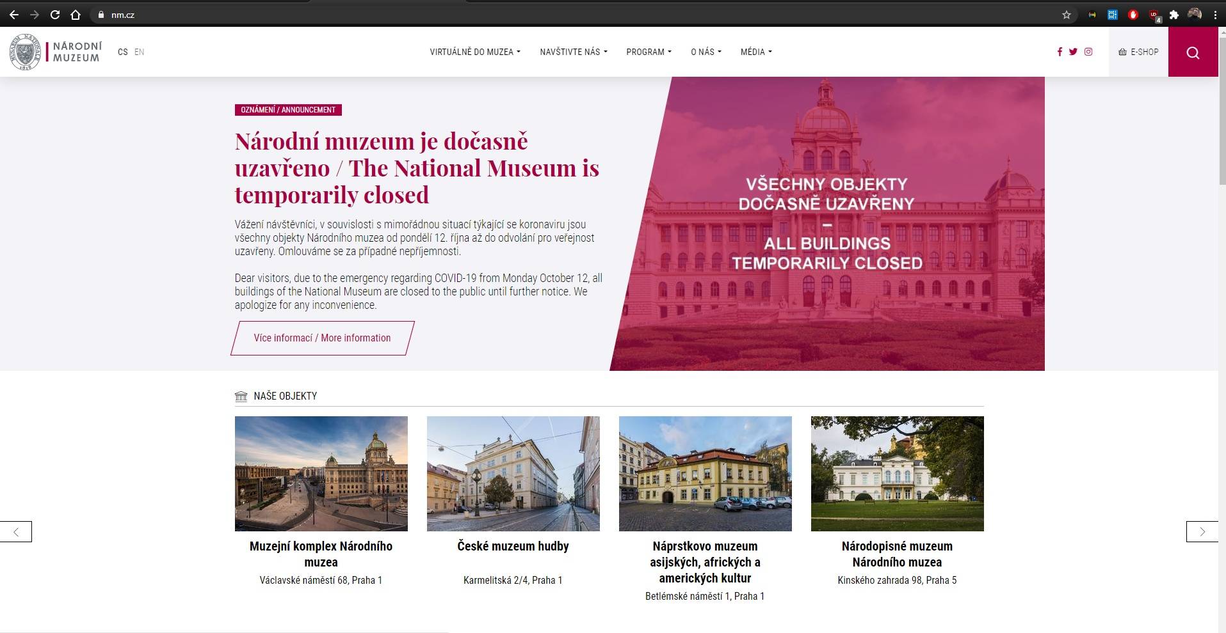The width and height of the screenshot is (1226, 633).
Task: Open the Média menu item
Action: point(756,52)
